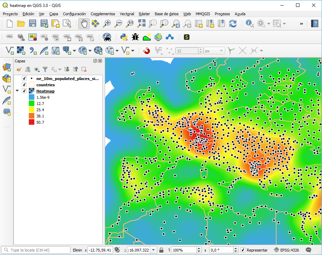Open the GRASS tools icon
This screenshot has height=255, width=322.
(158, 37)
